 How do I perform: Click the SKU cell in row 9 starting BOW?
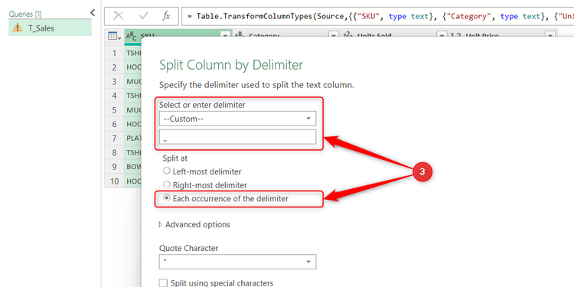[133, 167]
